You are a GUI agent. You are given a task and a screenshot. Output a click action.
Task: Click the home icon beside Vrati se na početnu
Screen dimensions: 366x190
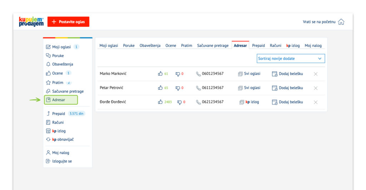pyautogui.click(x=341, y=22)
